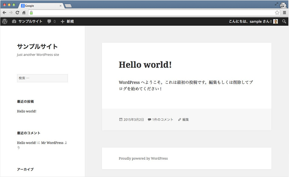Image resolution: width=289 pixels, height=177 pixels.
Task: Open Hello world! under 最近の投稿
Action: tap(27, 111)
